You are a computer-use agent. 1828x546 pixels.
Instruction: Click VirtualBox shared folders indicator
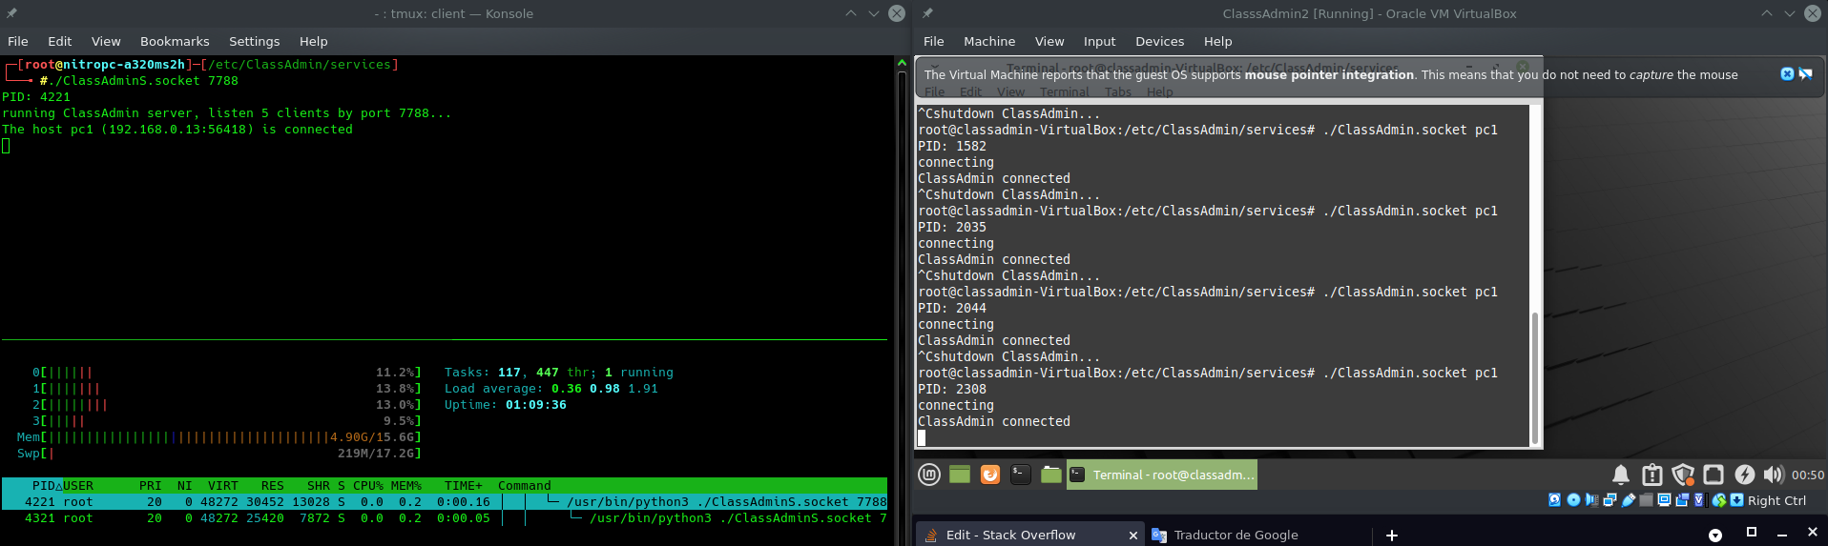pyautogui.click(x=1646, y=500)
